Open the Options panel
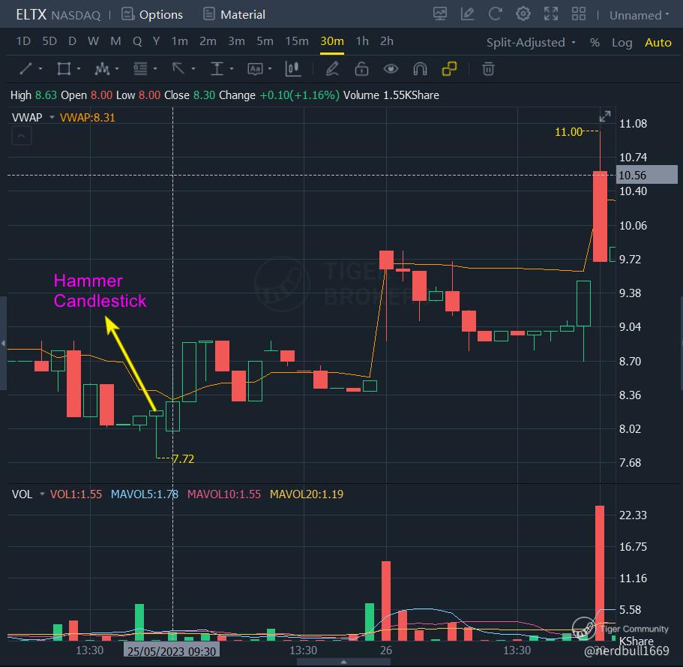The image size is (683, 667). (152, 15)
